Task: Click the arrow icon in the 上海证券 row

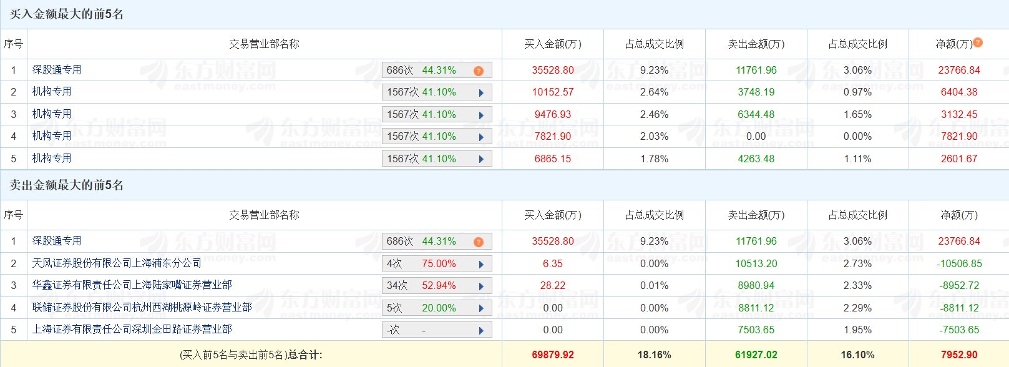Action: click(481, 330)
